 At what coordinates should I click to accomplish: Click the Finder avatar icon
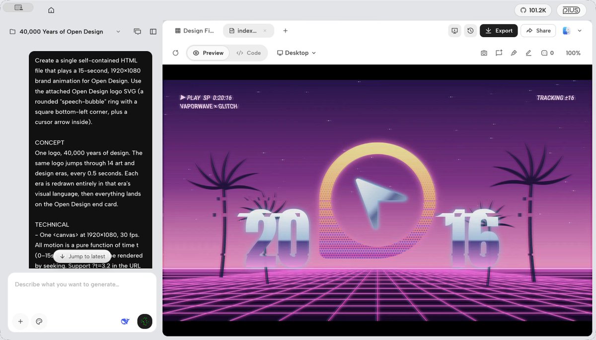click(x=566, y=31)
